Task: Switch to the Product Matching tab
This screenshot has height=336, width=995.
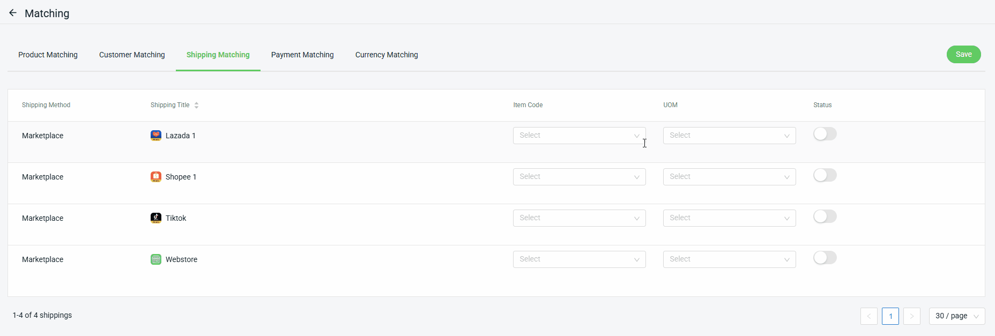Action: point(48,55)
